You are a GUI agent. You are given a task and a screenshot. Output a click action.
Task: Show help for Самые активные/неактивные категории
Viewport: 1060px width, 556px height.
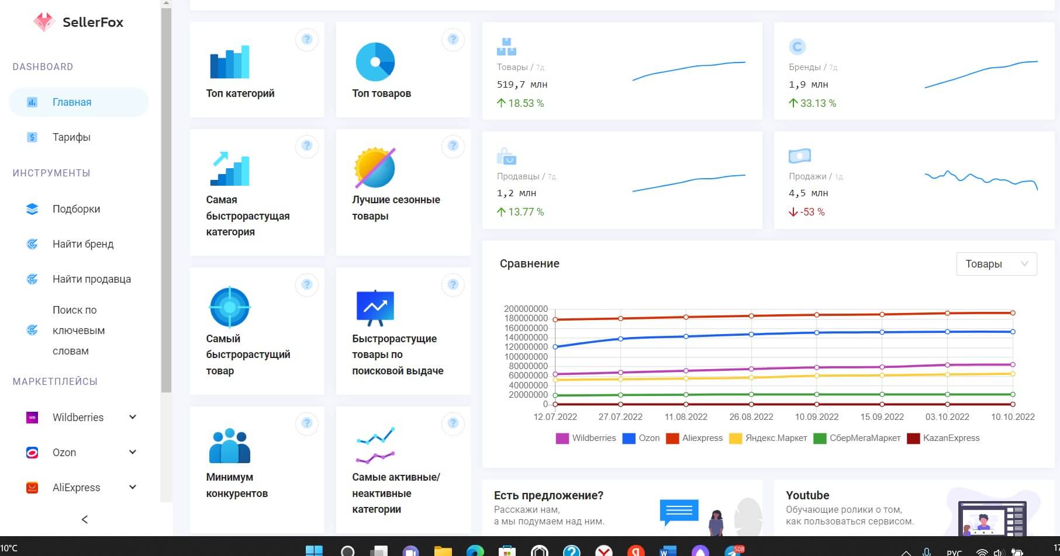coord(453,423)
